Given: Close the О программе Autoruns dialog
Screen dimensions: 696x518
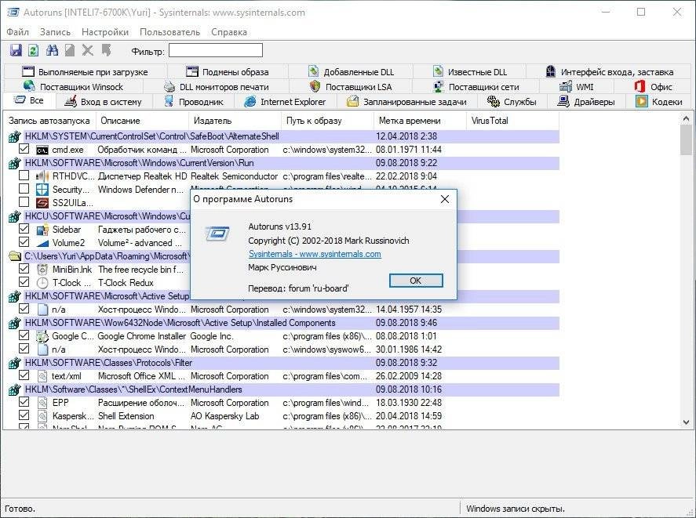Looking at the screenshot, I should [445, 200].
